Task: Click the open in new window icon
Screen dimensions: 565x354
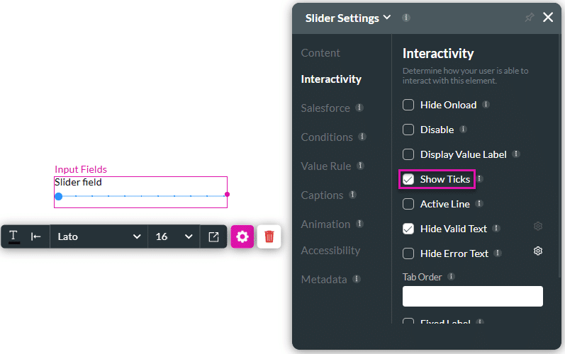Action: (x=213, y=236)
